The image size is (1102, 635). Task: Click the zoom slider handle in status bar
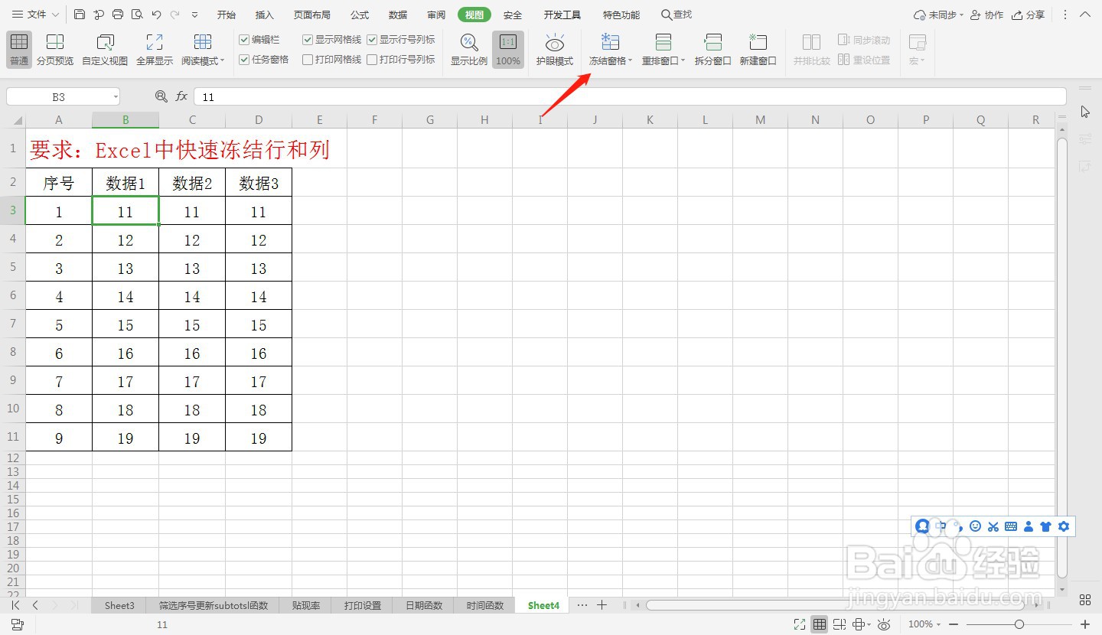(1019, 624)
